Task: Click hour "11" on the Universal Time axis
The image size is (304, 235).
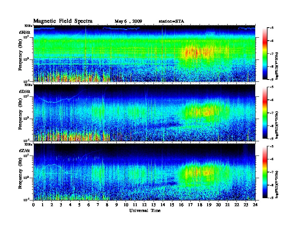Action: [135, 205]
